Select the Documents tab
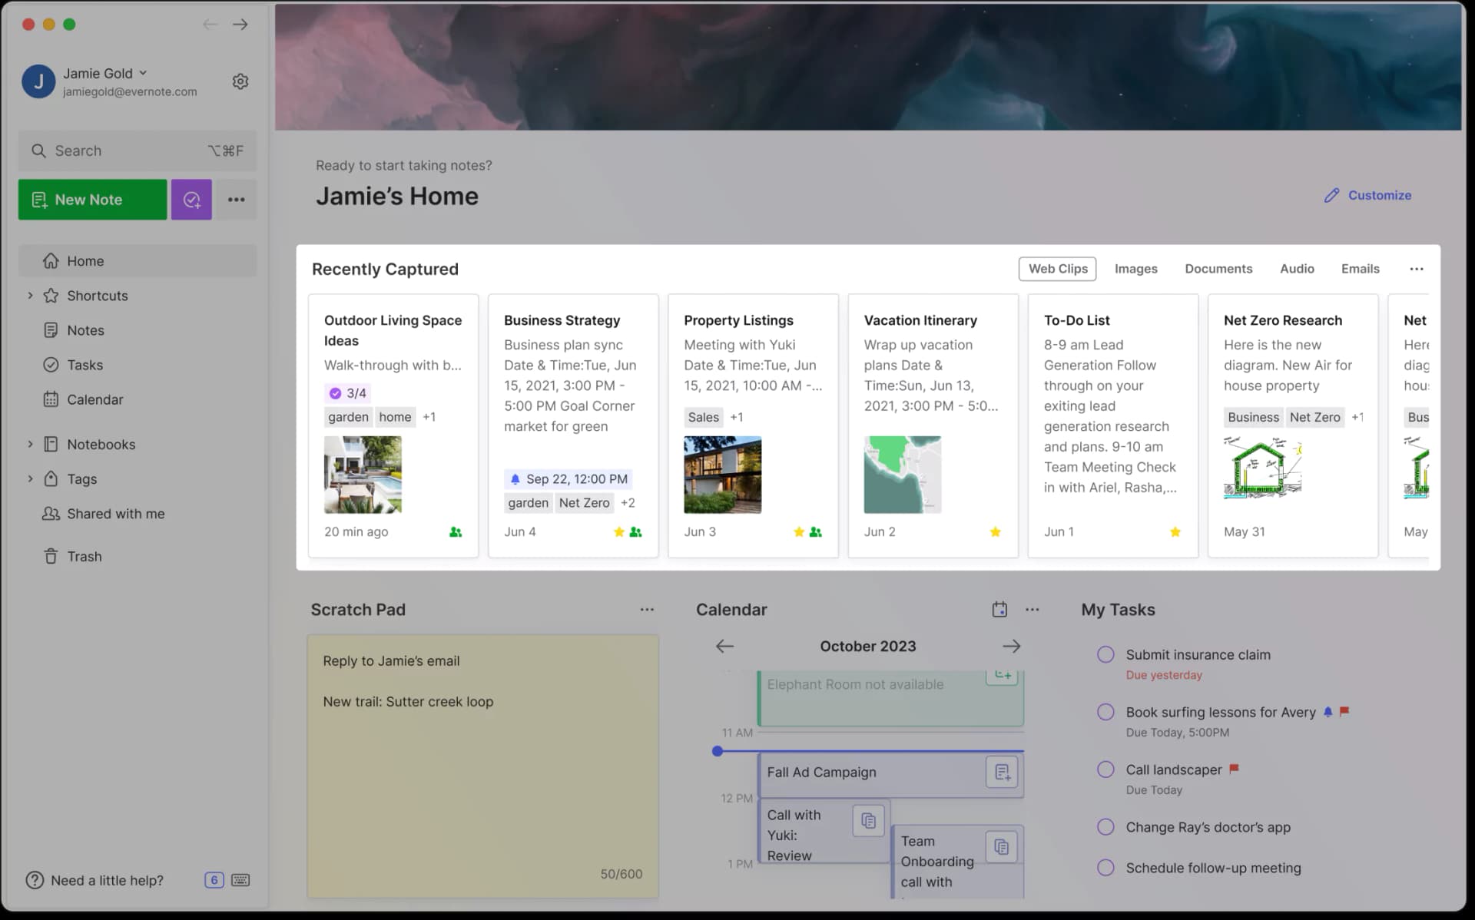This screenshot has height=920, width=1475. click(1218, 269)
